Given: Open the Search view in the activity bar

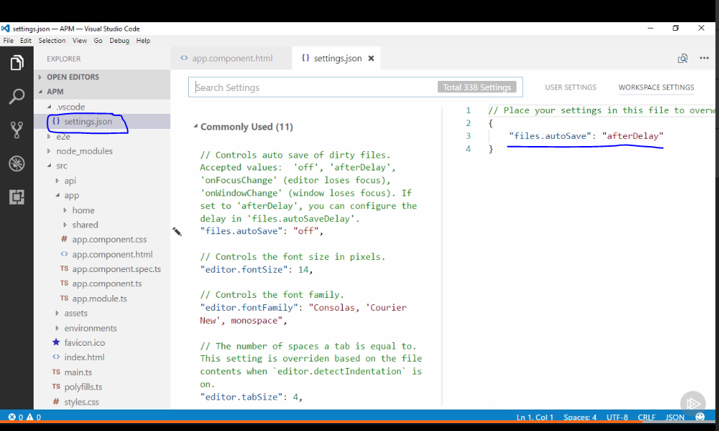Looking at the screenshot, I should 16,97.
